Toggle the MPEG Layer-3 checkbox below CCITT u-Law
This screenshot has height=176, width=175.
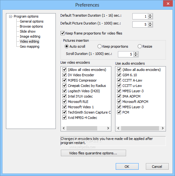pyautogui.click(x=119, y=91)
